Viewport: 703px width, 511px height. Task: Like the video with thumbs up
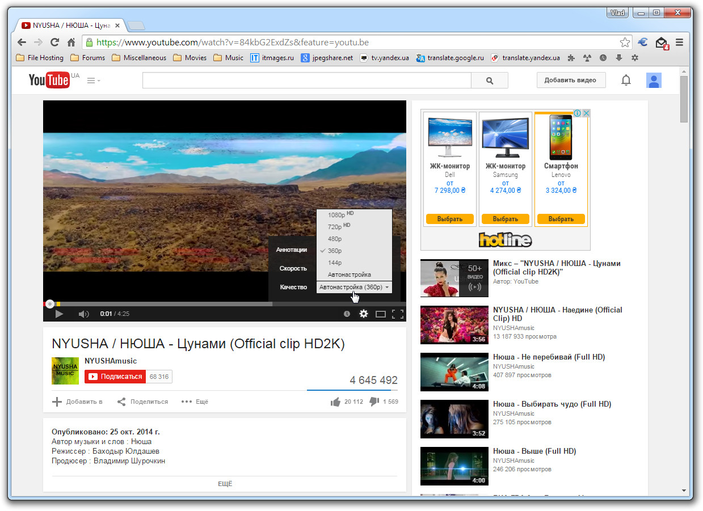[x=335, y=402]
